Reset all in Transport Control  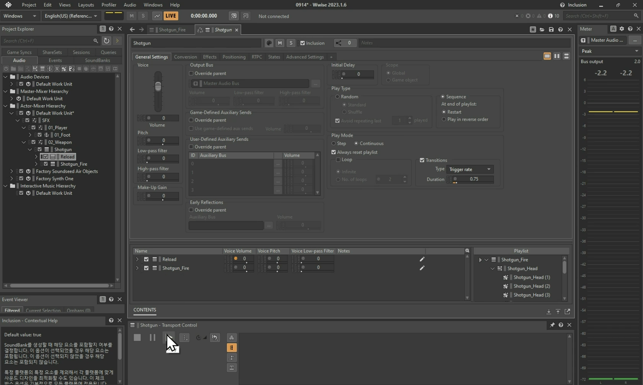[x=215, y=338]
